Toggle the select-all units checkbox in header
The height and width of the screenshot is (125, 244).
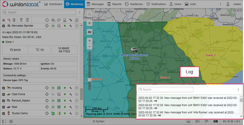[x=4, y=20]
